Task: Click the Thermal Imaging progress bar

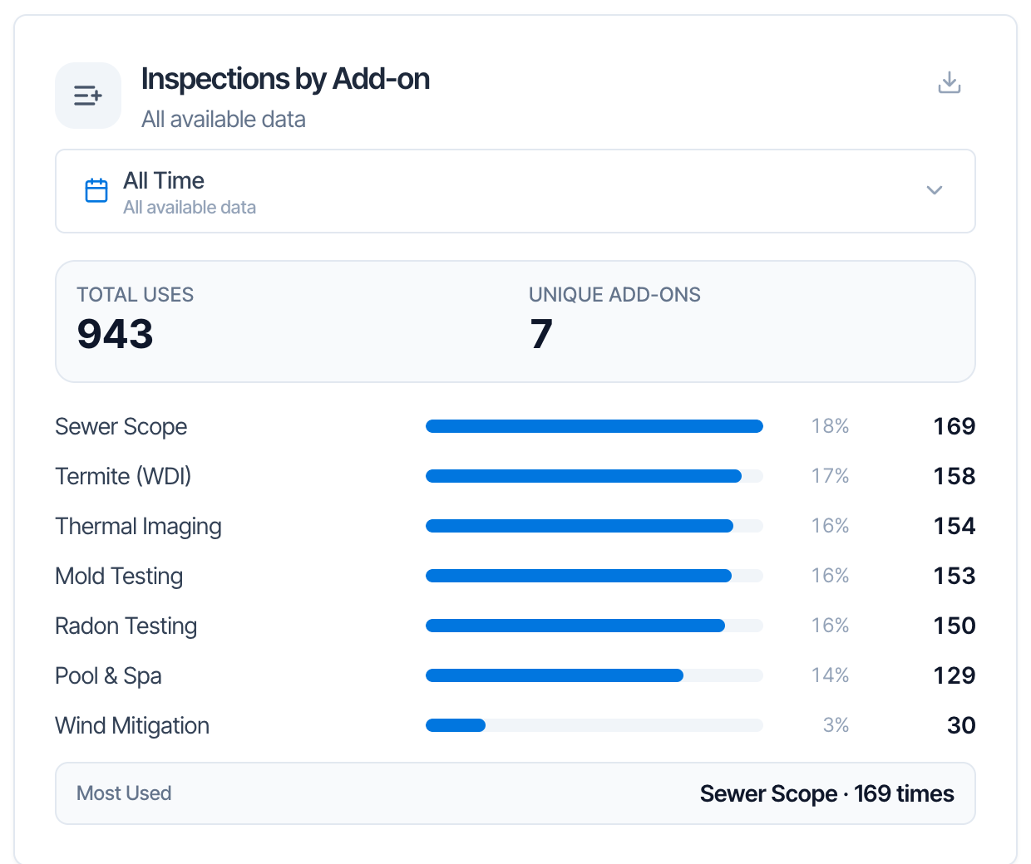Action: click(x=594, y=526)
